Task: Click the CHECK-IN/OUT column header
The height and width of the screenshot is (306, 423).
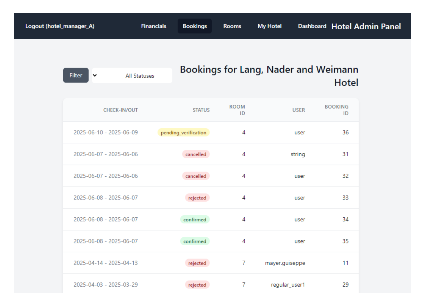Action: point(120,110)
